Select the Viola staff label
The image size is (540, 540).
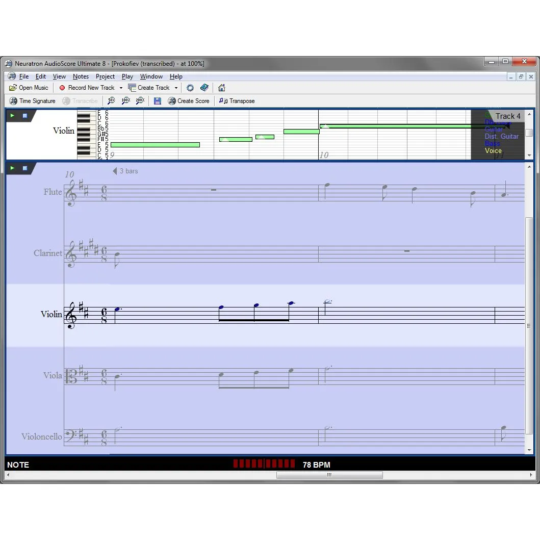[53, 375]
